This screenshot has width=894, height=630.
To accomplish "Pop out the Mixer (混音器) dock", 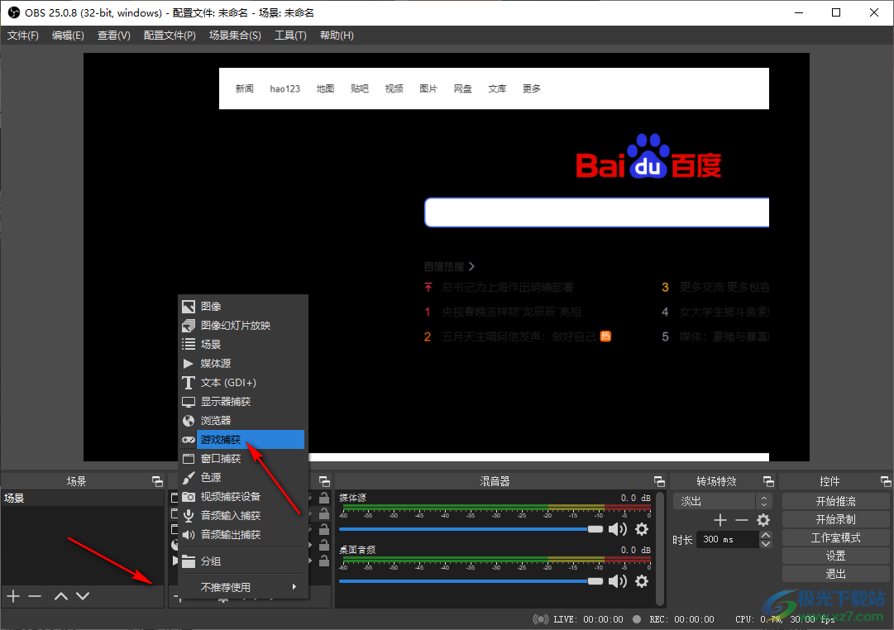I will (x=659, y=481).
